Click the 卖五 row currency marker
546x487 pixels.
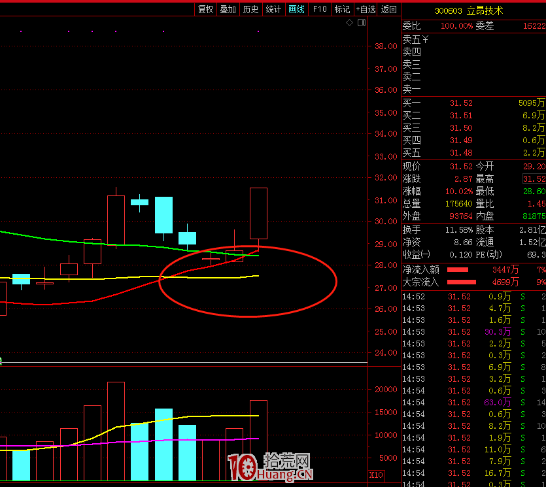[x=425, y=39]
